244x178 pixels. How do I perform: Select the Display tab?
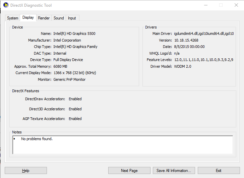coord(28,17)
